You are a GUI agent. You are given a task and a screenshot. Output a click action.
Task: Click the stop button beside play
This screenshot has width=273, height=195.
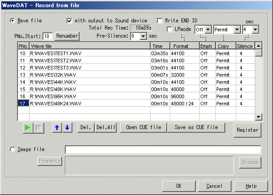coord(38,128)
